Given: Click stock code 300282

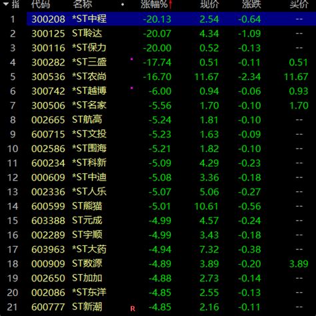Looking at the screenshot, I should coord(48,63).
